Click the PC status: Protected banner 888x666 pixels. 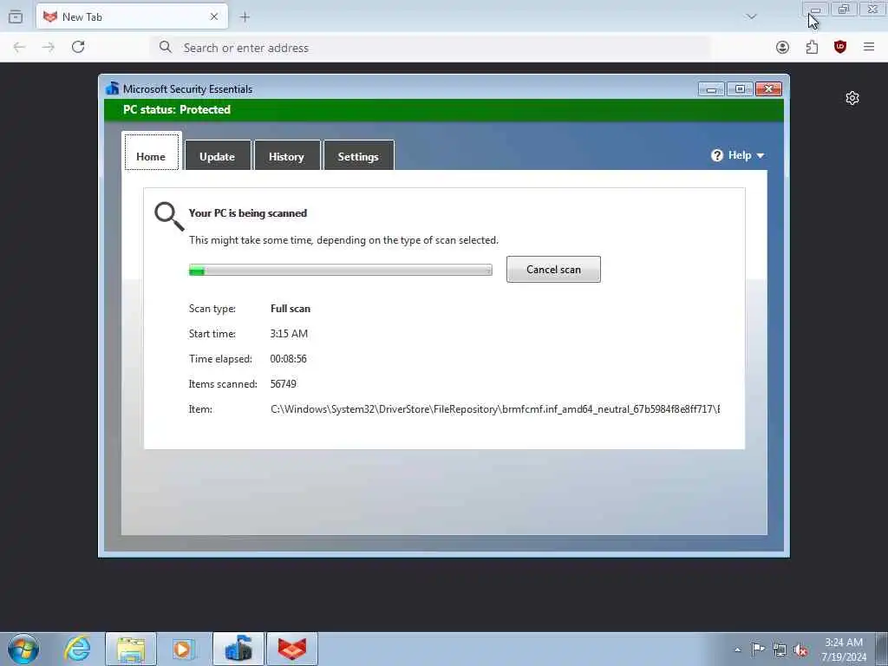pos(444,110)
